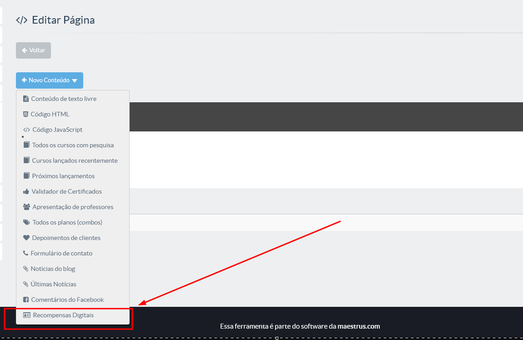The height and width of the screenshot is (340, 523).
Task: Click the document icon beside Conteúdo de texto livre
Action: pos(25,99)
